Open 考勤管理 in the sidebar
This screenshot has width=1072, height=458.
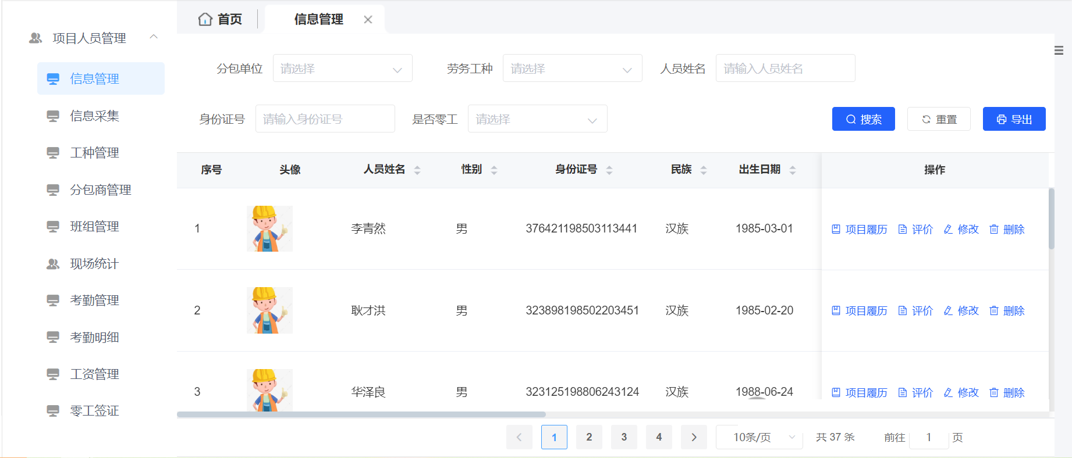click(94, 300)
